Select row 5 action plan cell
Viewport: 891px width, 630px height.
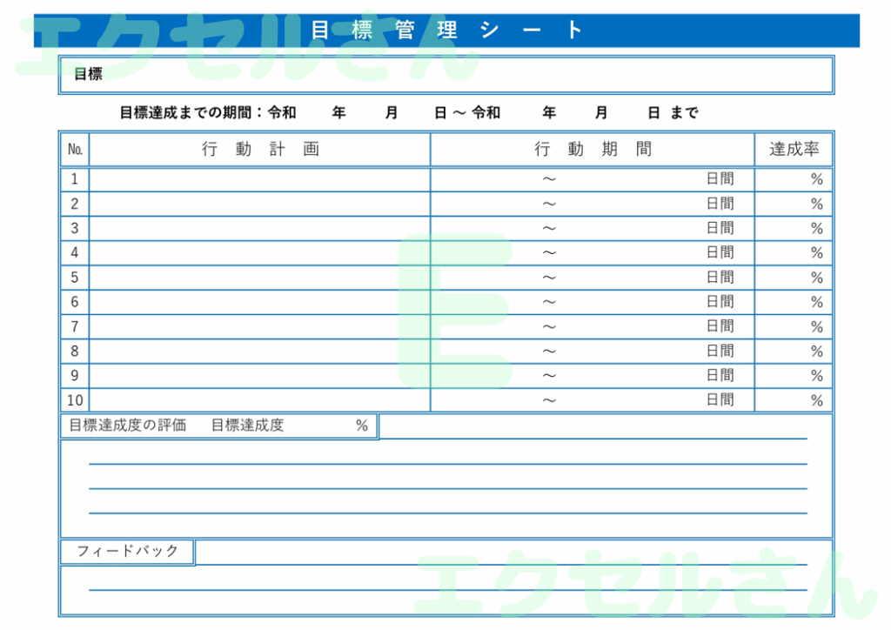261,277
